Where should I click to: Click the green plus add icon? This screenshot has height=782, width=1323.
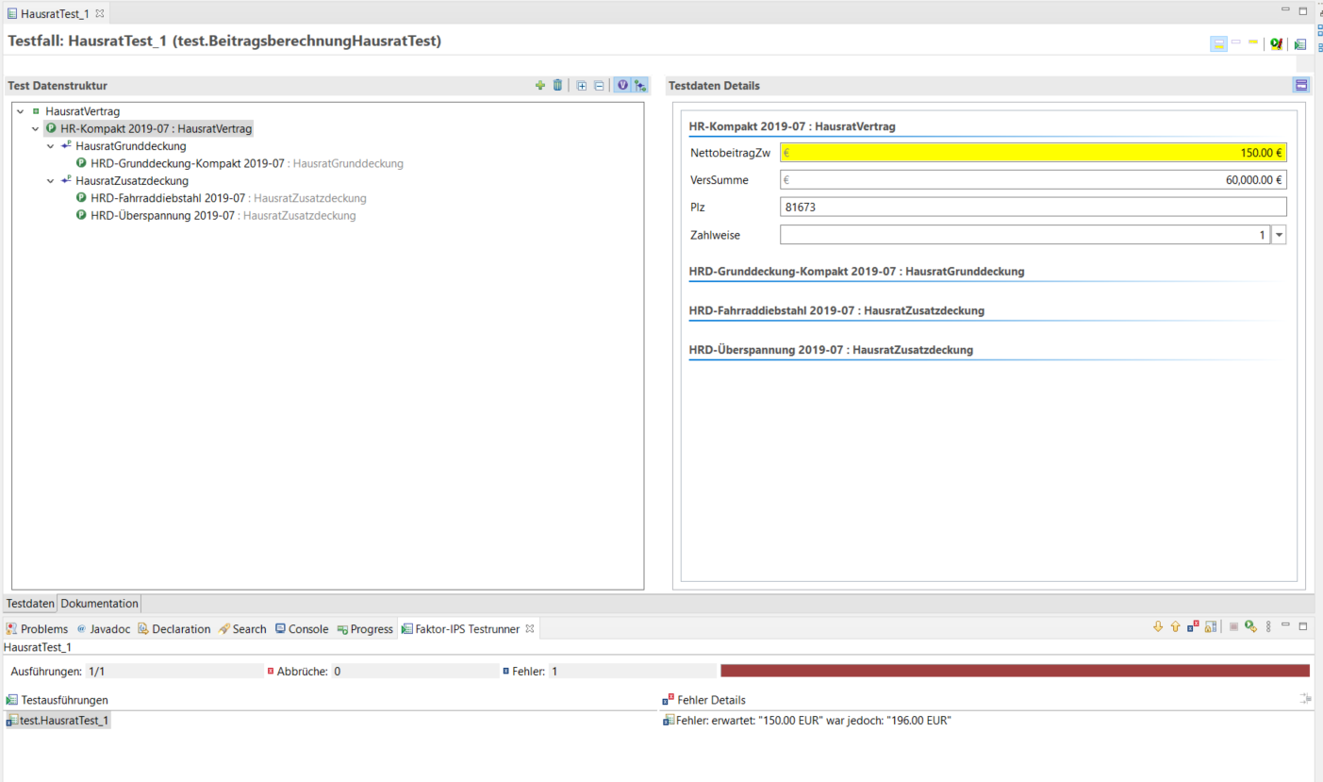(540, 86)
